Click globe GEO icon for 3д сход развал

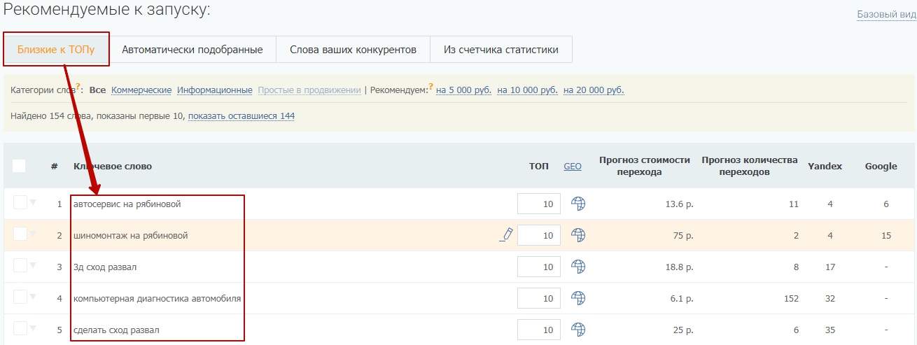pyautogui.click(x=577, y=267)
